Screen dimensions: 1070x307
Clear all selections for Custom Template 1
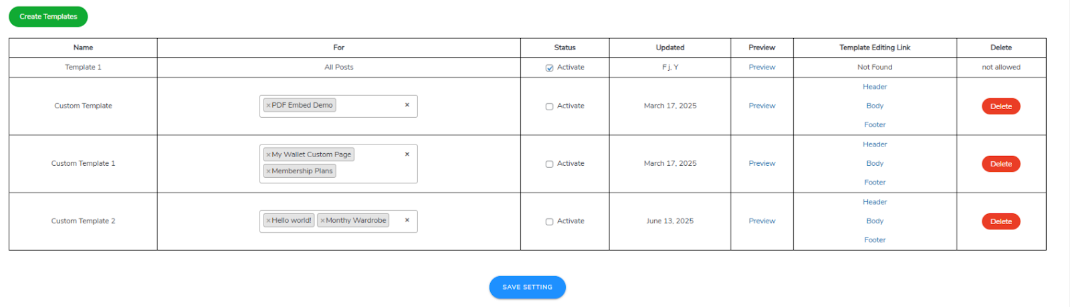[x=407, y=155]
